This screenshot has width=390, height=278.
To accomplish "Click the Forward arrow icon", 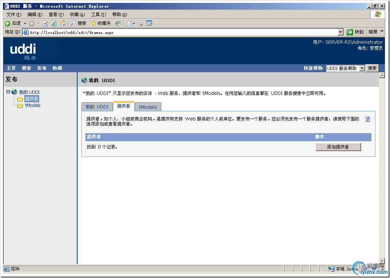I will click(32, 23).
